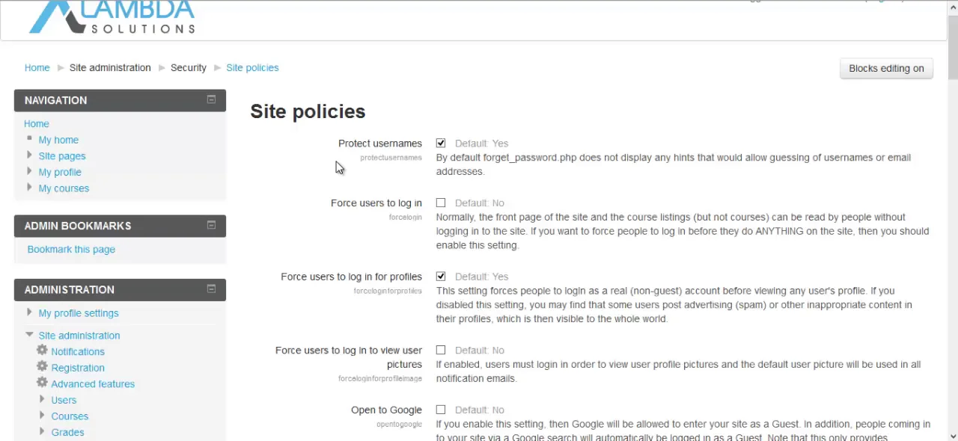Collapse the Site administration tree node
The width and height of the screenshot is (958, 441).
click(29, 335)
